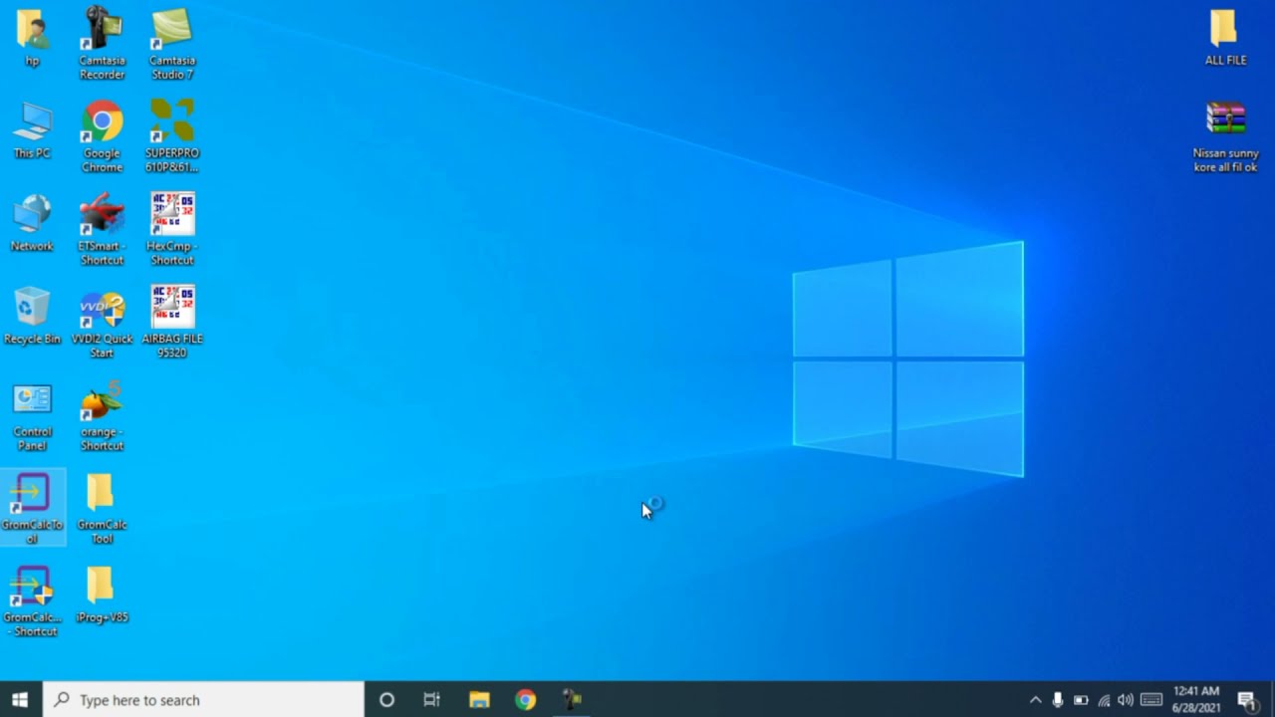This screenshot has width=1275, height=717.
Task: Select ETSmart - Shortcut icon
Action: pos(102,229)
